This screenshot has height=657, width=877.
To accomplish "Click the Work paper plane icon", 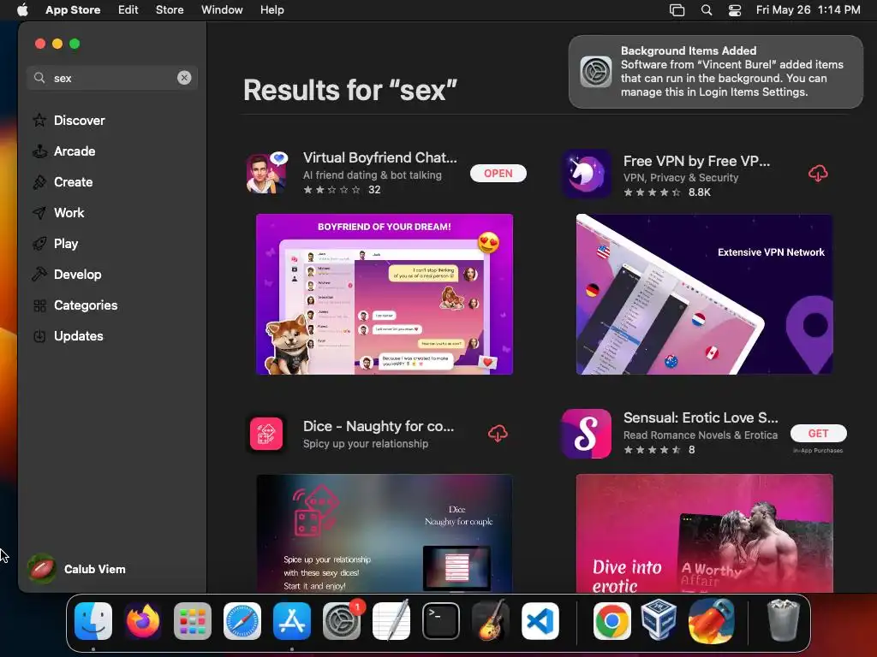I will click(x=39, y=212).
